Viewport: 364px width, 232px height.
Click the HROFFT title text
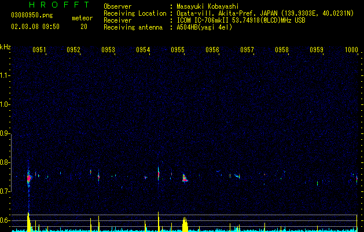[60, 5]
